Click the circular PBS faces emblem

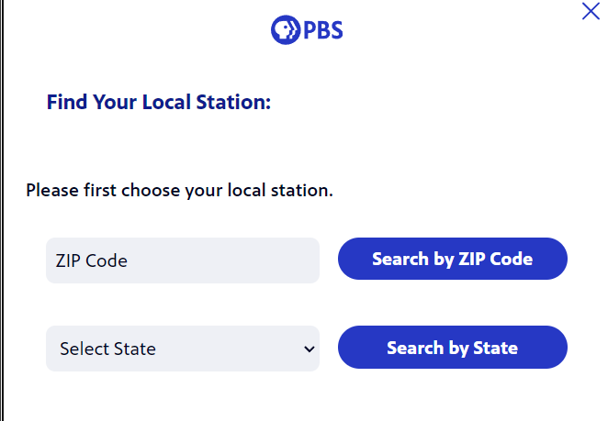(x=286, y=30)
